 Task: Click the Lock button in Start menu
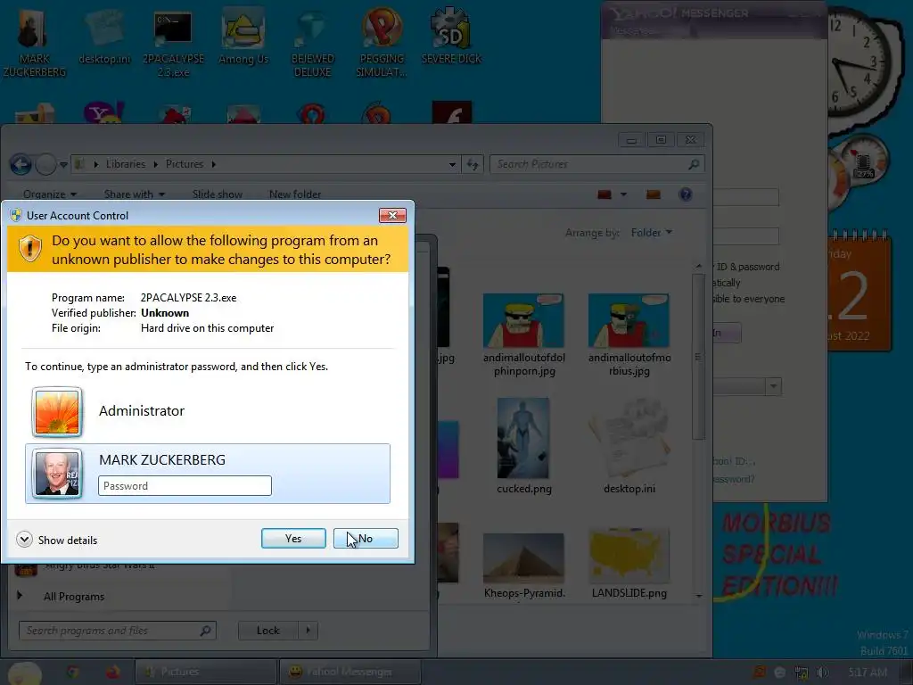click(x=268, y=631)
